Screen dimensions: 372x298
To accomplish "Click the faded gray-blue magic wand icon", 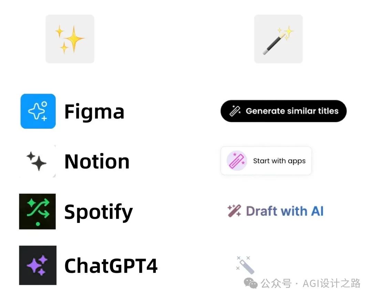I will point(246,265).
